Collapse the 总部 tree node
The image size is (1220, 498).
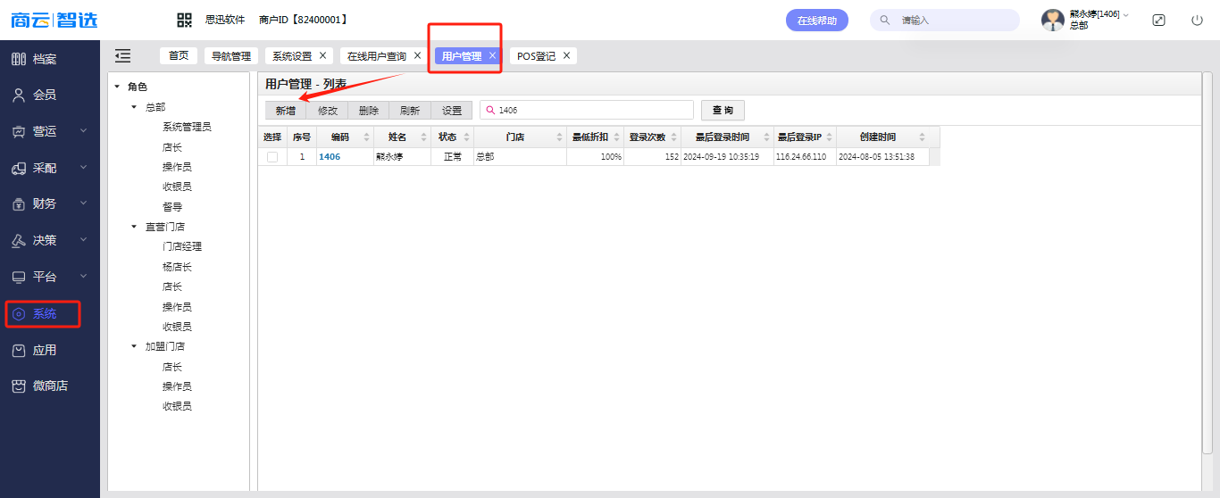[135, 107]
